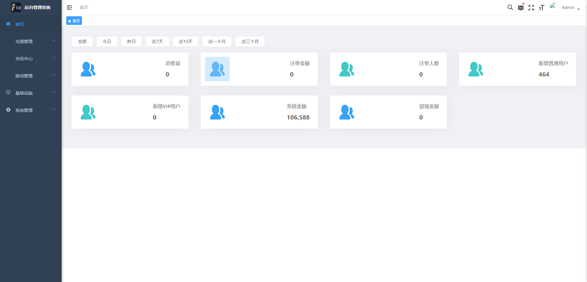Expand the 会员中心 sidebar menu
This screenshot has height=282, width=587.
tap(31, 59)
